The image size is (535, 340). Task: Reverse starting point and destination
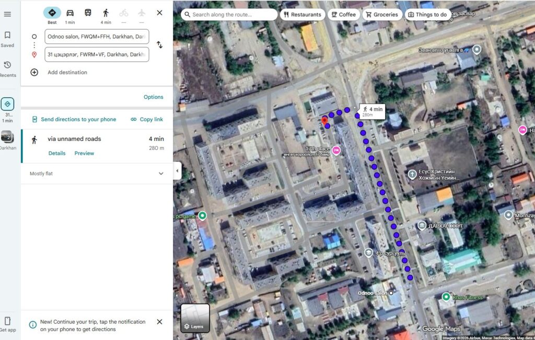coord(159,45)
